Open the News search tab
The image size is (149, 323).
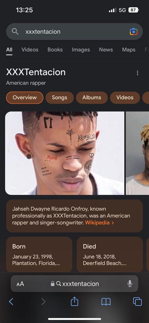(x=106, y=50)
